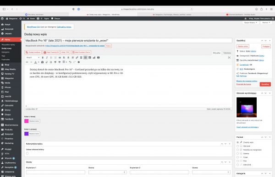The image size is (275, 177).
Task: Collapse the Opublikuj panel with triangle toggle
Action: pyautogui.click(x=270, y=41)
